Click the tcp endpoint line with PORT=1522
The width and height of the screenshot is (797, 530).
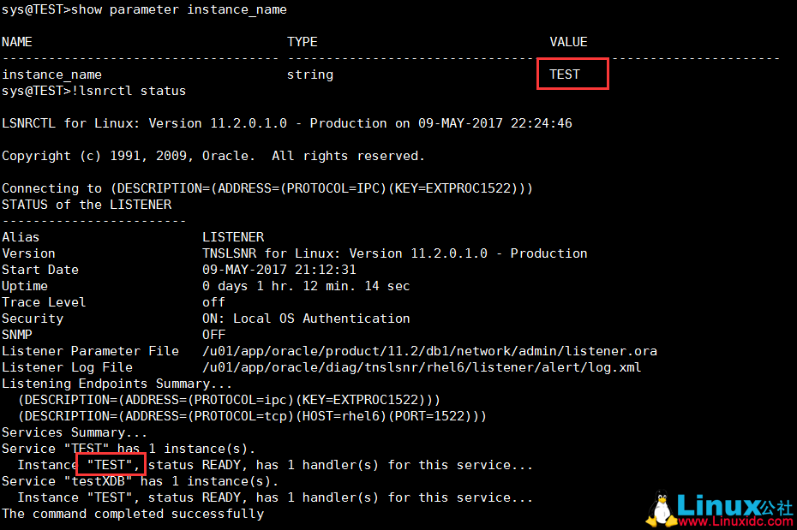[x=252, y=416]
